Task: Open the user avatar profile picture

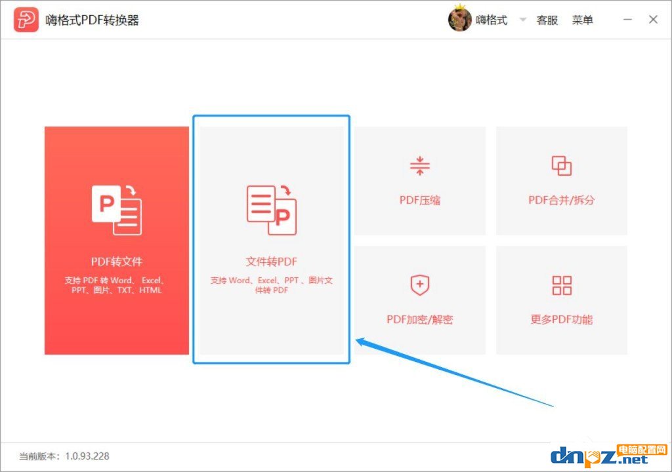Action: 460,20
